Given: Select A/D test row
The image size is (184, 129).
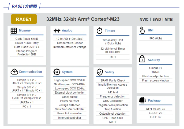Looking at the screenshot, I should click(x=113, y=92).
